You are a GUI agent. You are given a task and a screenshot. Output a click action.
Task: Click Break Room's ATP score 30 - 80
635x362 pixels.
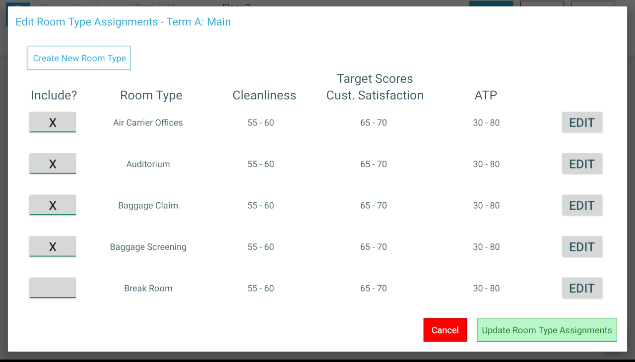486,288
